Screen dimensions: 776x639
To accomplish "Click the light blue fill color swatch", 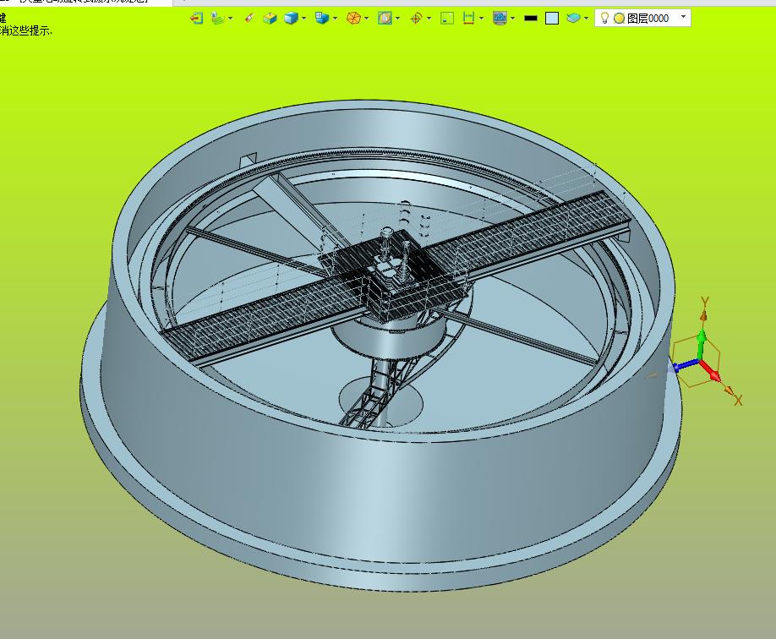I will click(x=552, y=18).
